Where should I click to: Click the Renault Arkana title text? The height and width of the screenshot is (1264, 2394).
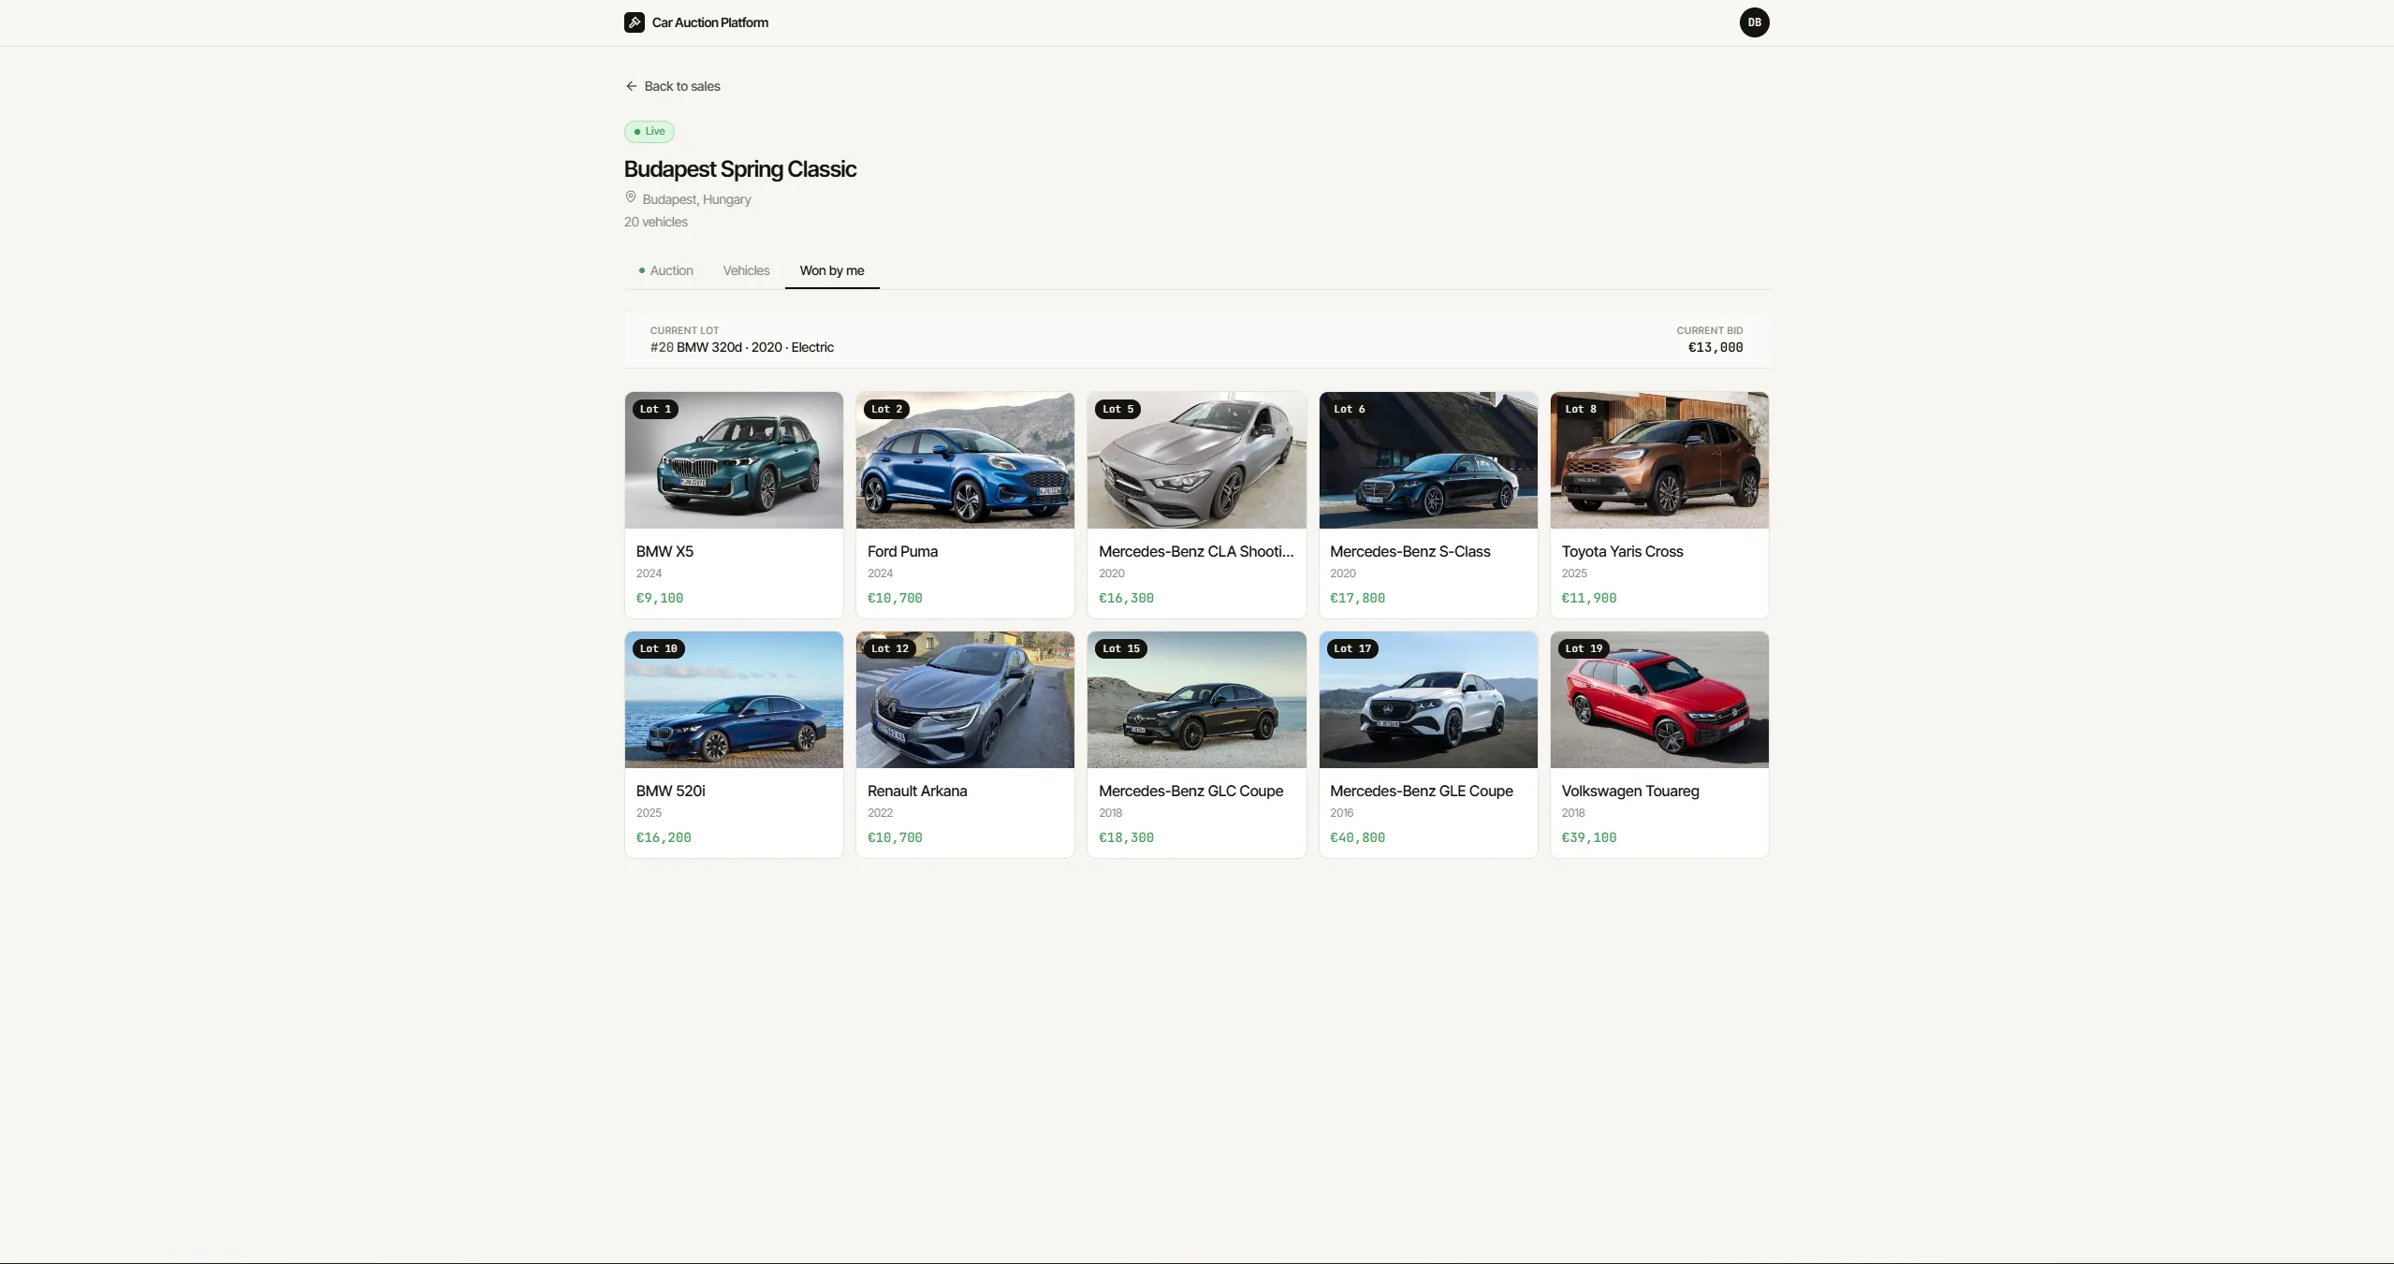917,791
